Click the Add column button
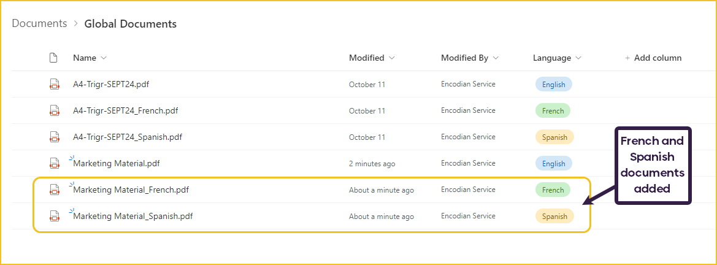 point(653,58)
